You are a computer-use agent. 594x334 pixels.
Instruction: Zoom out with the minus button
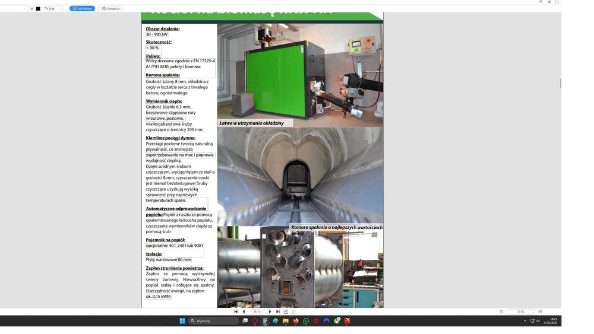(501, 311)
